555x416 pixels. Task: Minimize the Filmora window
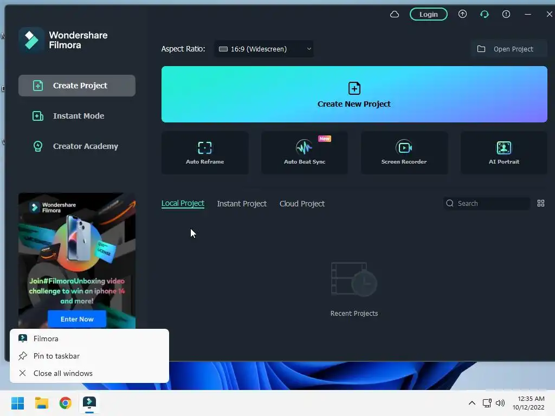528,14
